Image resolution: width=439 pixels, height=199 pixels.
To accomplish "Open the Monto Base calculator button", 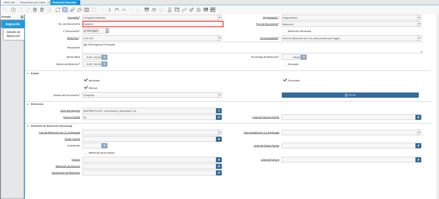I will click(x=105, y=57).
